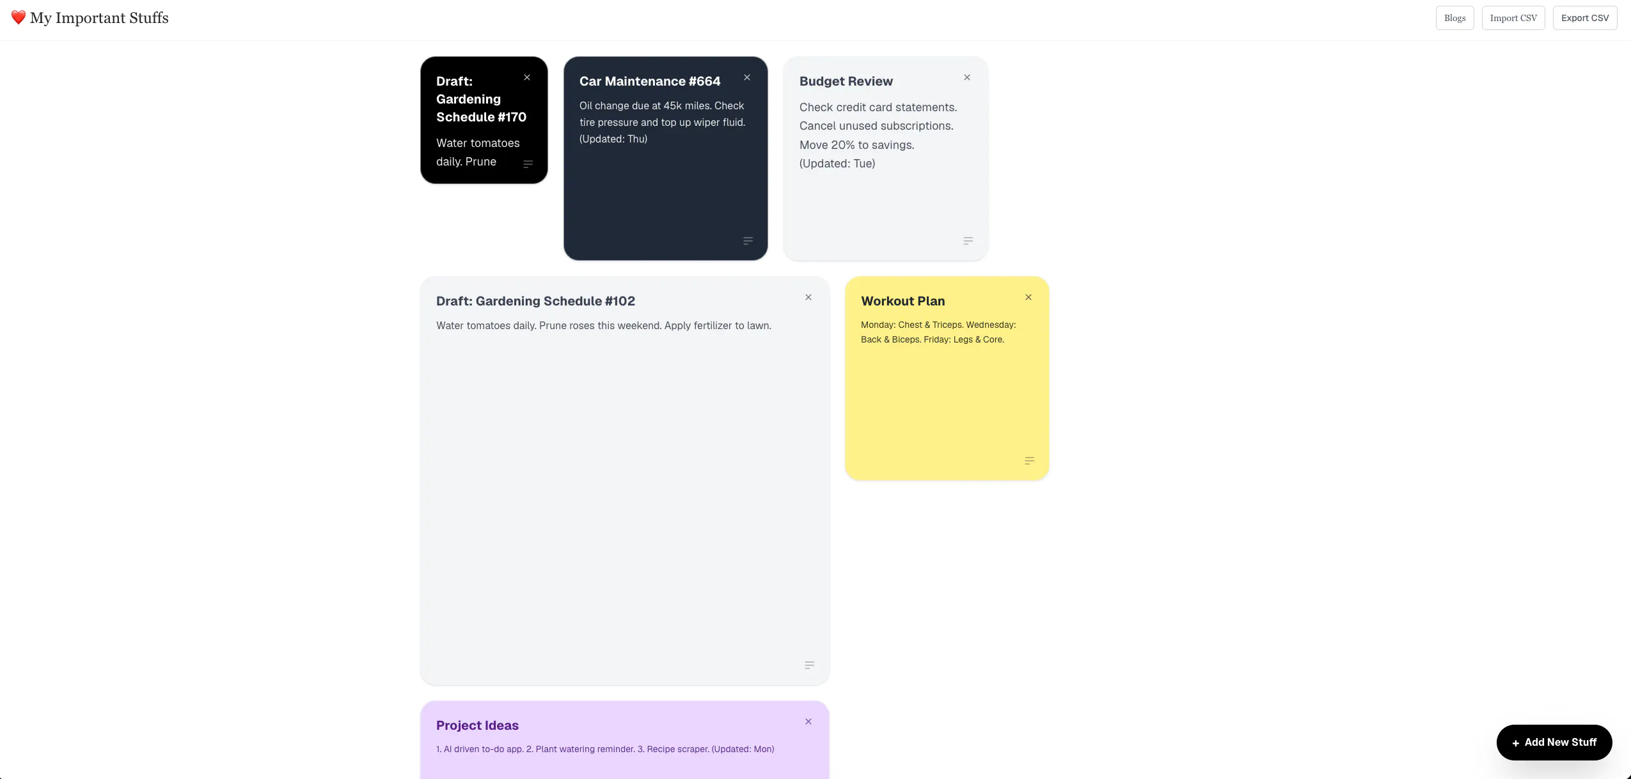Click the plus icon in Add New Stuff
This screenshot has height=779, width=1631.
coord(1515,743)
